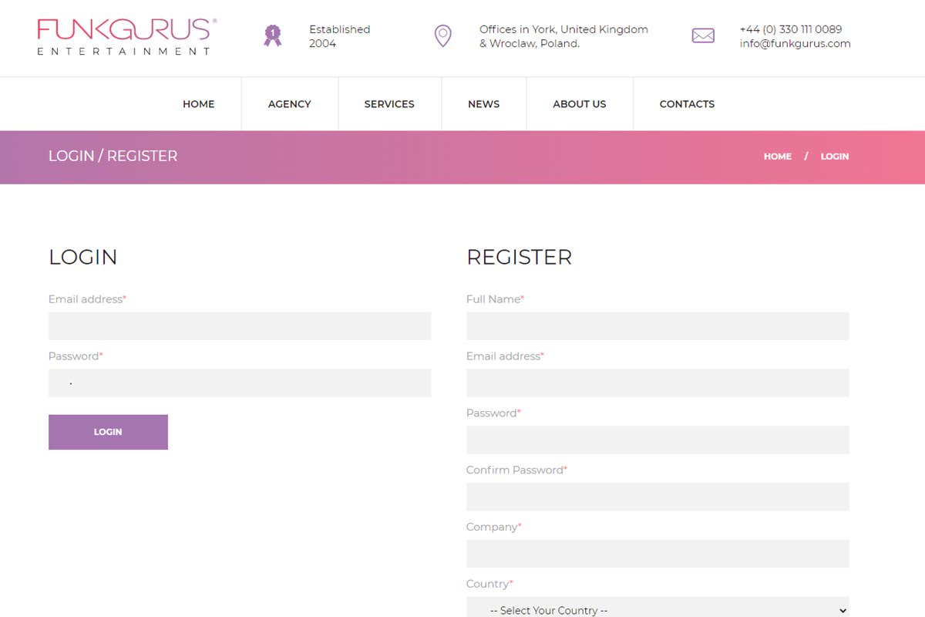This screenshot has height=617, width=925.
Task: Open the About Us page
Action: point(579,104)
